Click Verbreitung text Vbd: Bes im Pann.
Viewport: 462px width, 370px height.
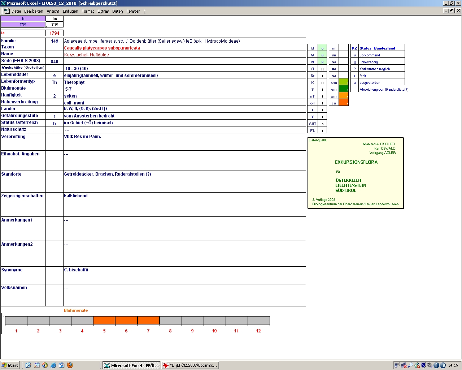[82, 137]
